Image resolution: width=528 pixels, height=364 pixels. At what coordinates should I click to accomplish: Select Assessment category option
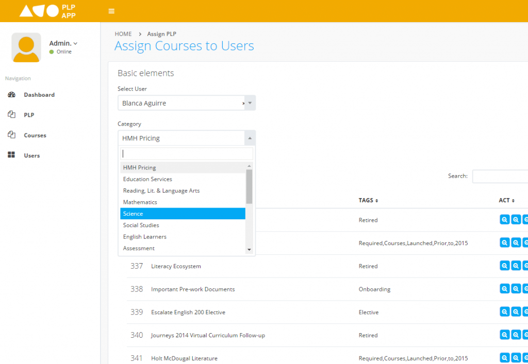[x=183, y=248]
